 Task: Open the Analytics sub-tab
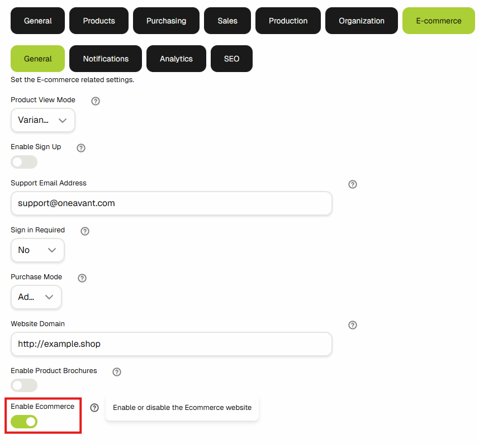point(176,59)
